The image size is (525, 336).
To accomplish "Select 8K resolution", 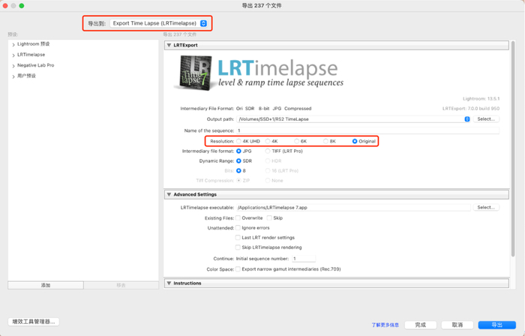I will tap(325, 141).
